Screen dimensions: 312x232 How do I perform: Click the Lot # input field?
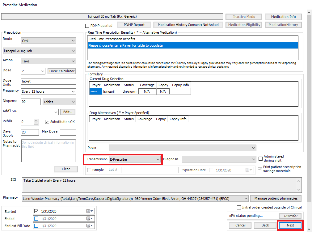click(x=150, y=170)
